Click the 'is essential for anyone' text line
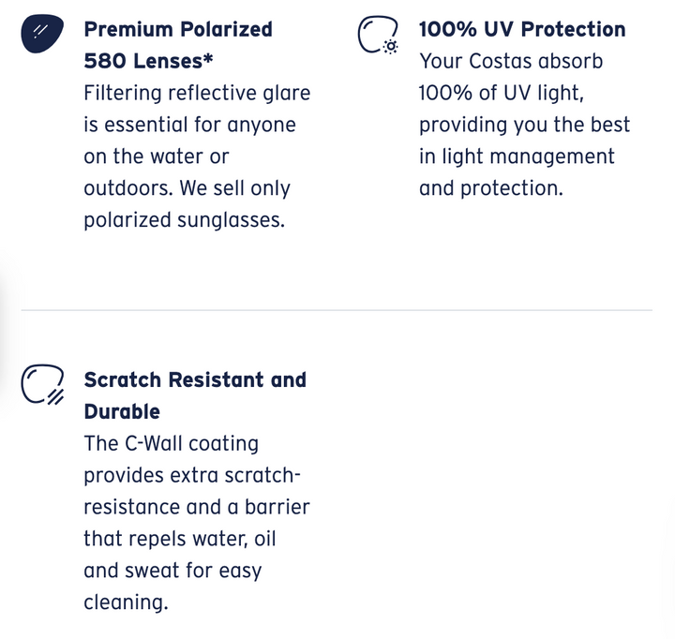Viewport: 675px width, 639px height. 189,125
